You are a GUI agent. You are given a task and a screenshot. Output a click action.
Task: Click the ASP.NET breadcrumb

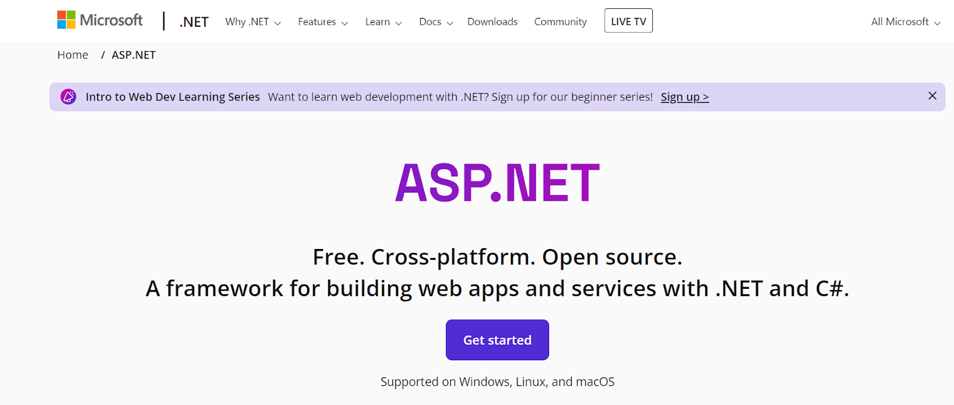(134, 55)
